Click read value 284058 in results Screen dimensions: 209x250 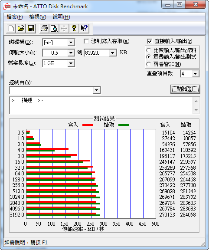pos(188,214)
